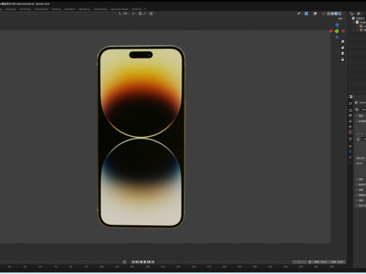Play the animation in reverse
The width and height of the screenshot is (366, 274).
pos(141,262)
